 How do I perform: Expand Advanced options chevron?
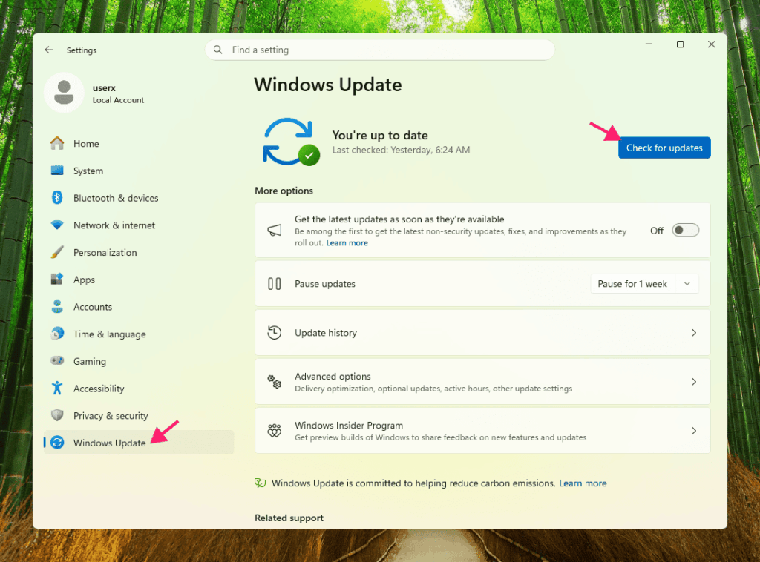(x=694, y=381)
